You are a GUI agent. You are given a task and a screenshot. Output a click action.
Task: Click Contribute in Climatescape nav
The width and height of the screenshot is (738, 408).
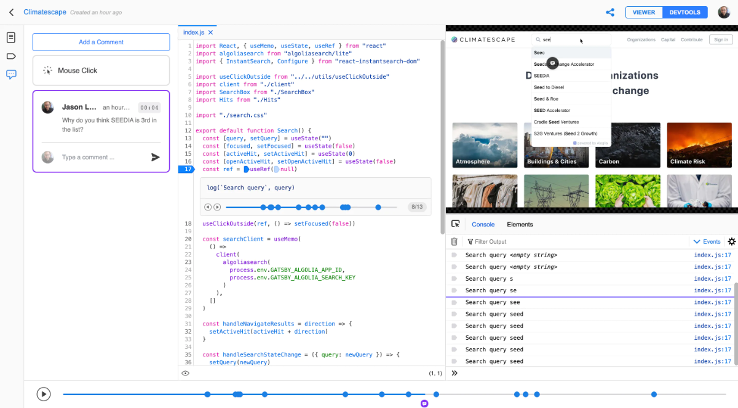(x=691, y=40)
